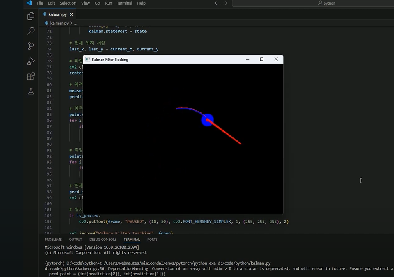The image size is (394, 277).
Task: Open the Run menu
Action: (108, 3)
